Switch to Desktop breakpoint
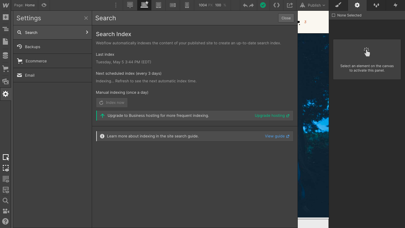 coord(130,5)
